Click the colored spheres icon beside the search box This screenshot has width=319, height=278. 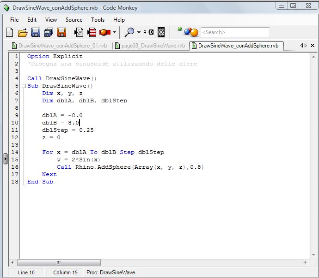tap(190, 32)
